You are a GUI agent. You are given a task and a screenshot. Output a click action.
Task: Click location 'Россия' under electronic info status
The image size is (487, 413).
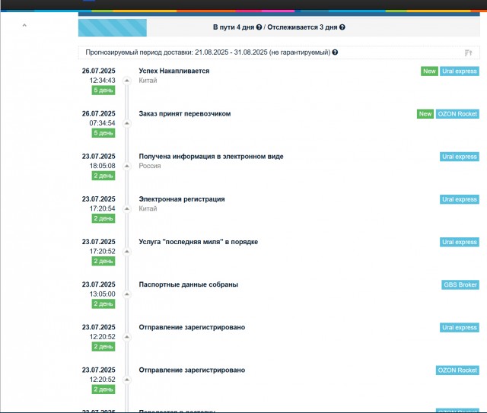tap(150, 166)
